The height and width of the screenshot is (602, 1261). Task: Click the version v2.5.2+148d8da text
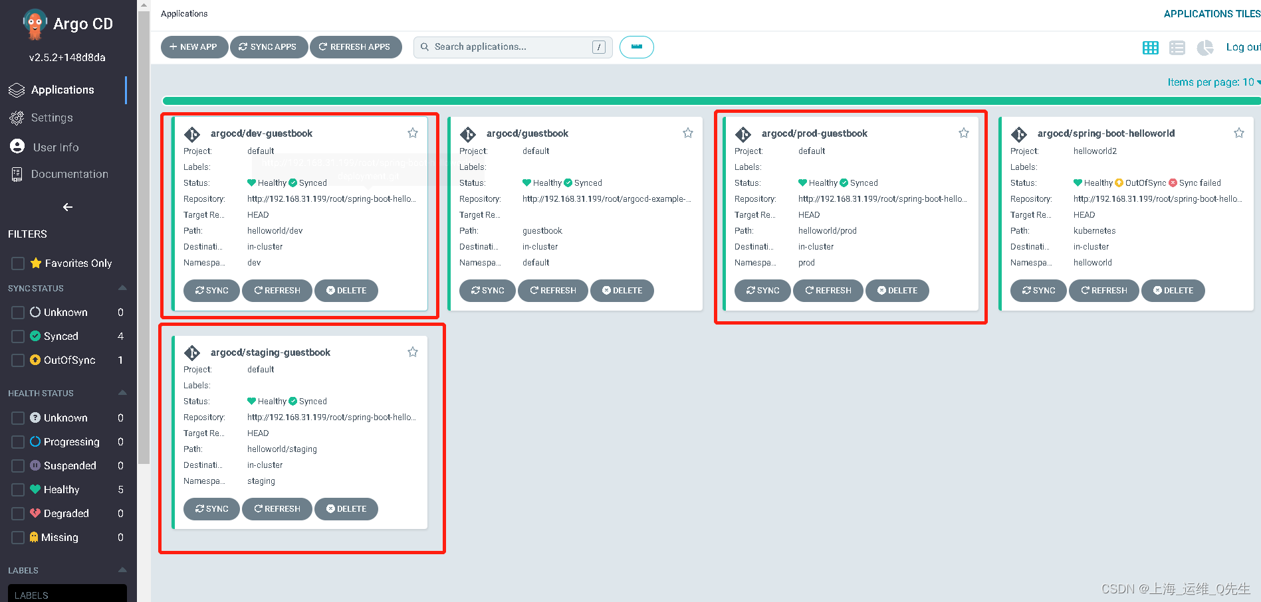click(67, 58)
